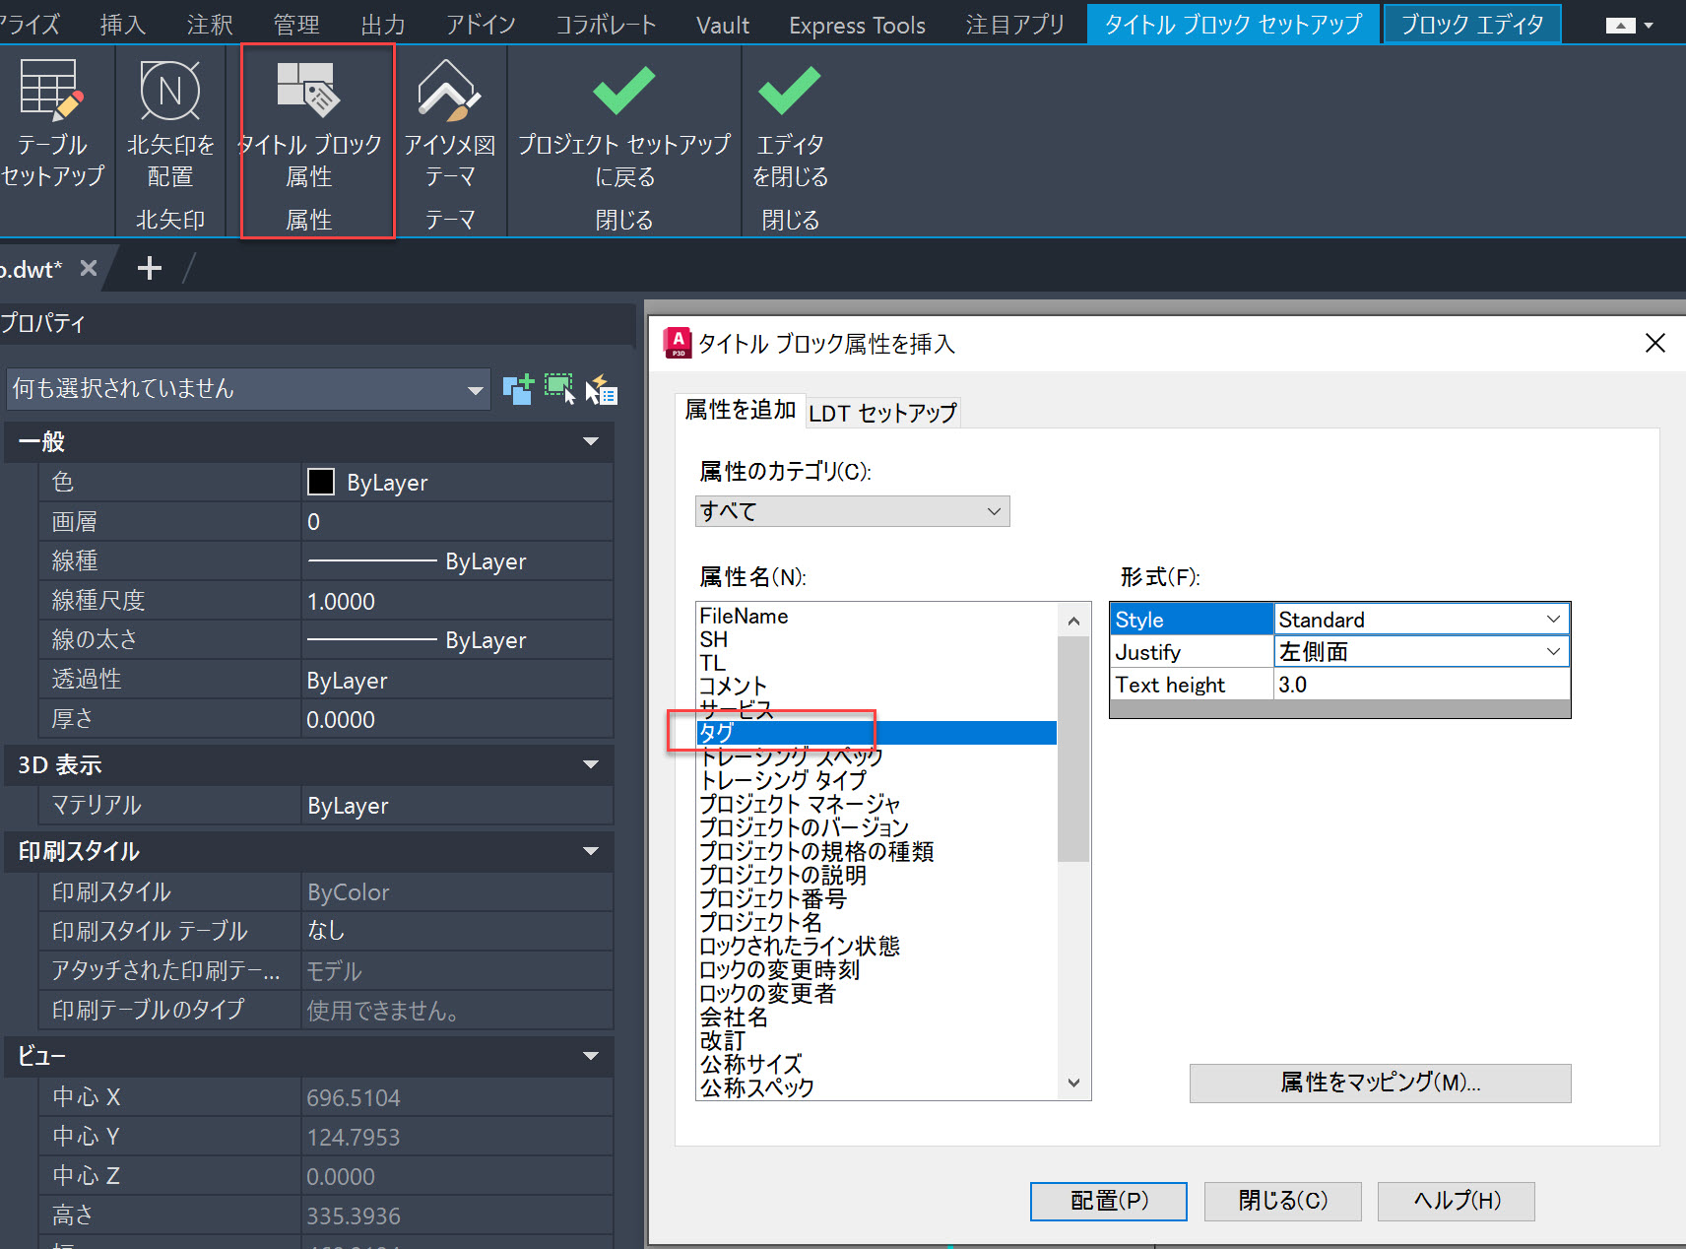The width and height of the screenshot is (1686, 1249).
Task: Click the up arrow of attribute list scrollbar
Action: (x=1073, y=621)
